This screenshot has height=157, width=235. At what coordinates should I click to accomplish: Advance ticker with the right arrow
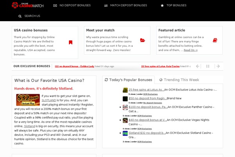coord(218,66)
